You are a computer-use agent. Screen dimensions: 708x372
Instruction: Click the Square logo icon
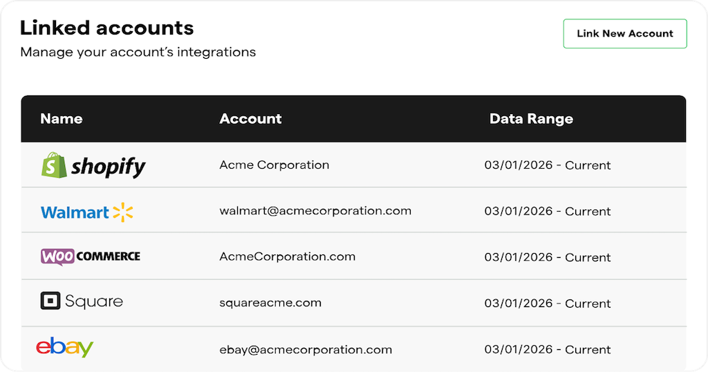82,301
